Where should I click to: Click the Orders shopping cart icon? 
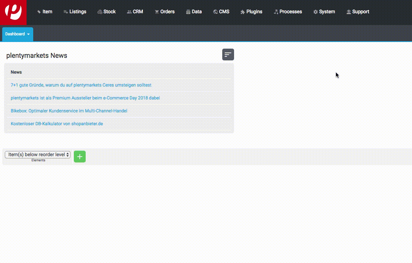coord(157,12)
